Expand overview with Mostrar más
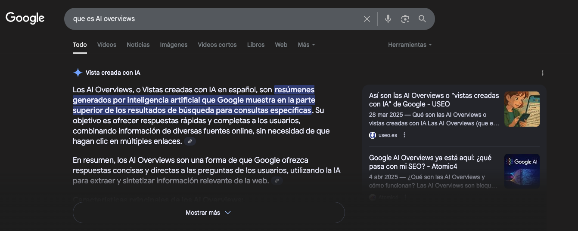 coord(209,213)
